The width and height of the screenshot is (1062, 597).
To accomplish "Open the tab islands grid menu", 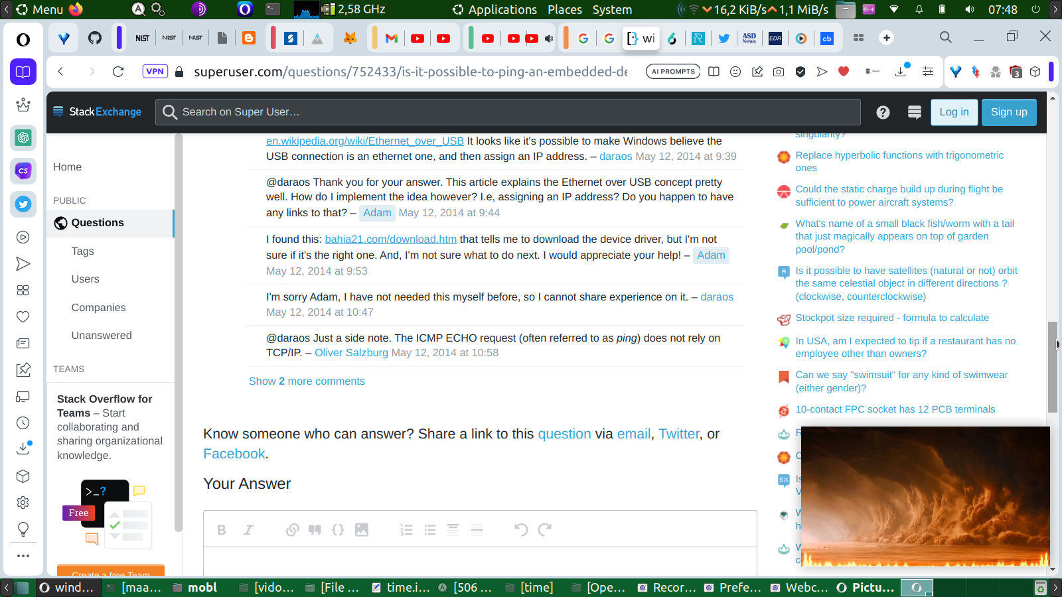I will [858, 38].
